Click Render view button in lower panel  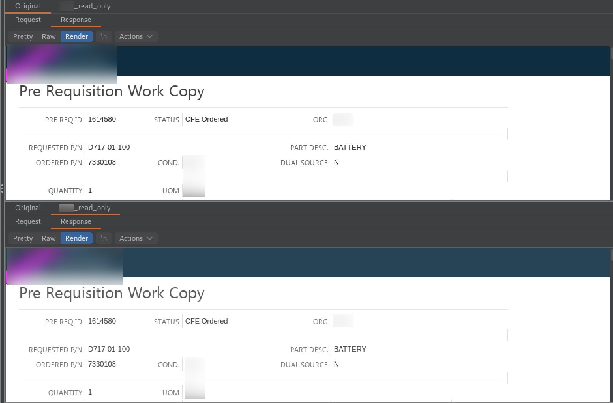point(77,238)
